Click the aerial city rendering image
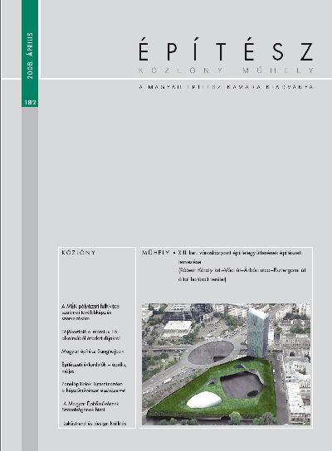Image resolution: width=332 pixels, height=451 pixels. point(227,364)
